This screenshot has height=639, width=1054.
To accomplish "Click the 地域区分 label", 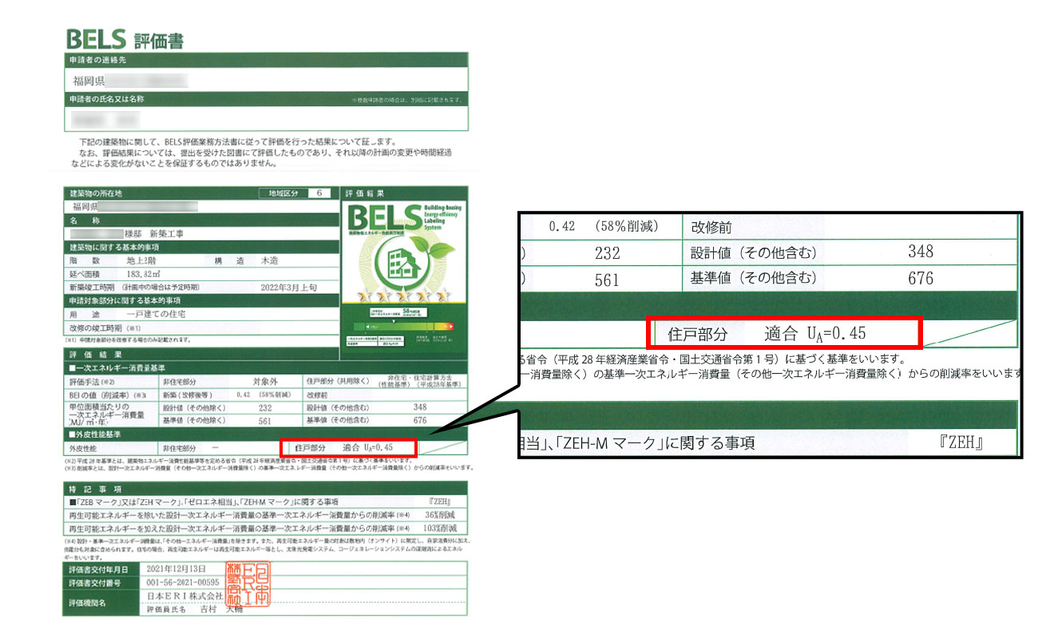I will (x=283, y=193).
